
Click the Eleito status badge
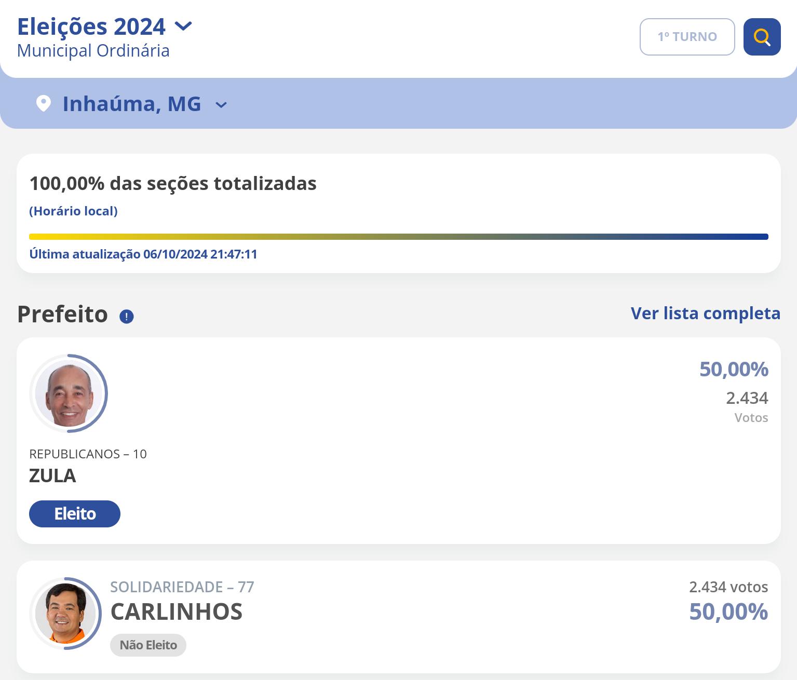click(x=75, y=513)
